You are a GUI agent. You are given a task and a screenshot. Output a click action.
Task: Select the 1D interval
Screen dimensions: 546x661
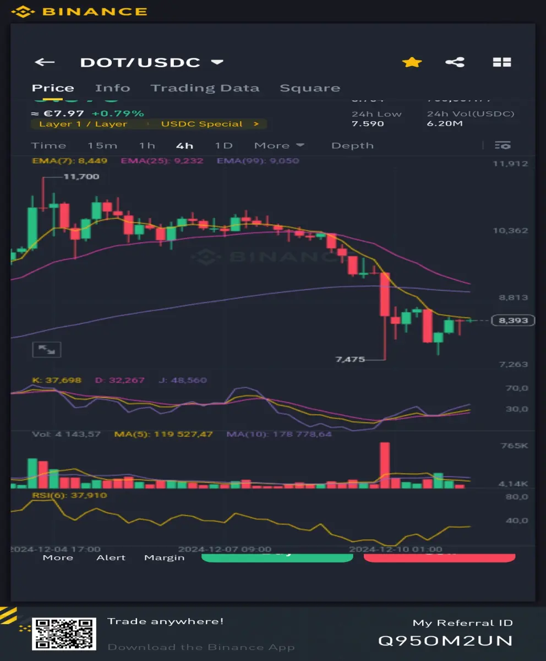(223, 145)
